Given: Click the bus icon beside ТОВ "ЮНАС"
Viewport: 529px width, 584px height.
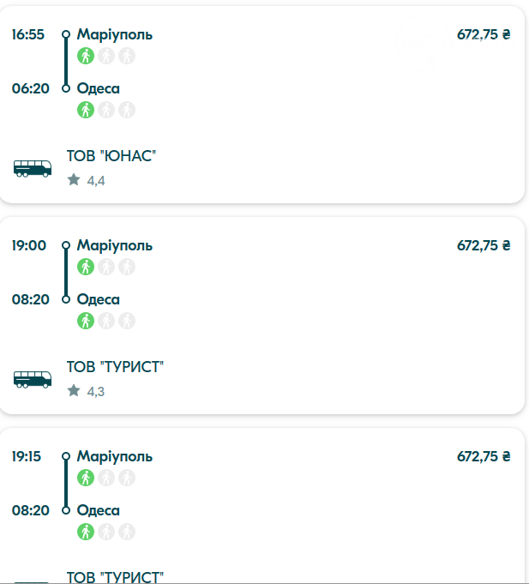Looking at the screenshot, I should [x=33, y=169].
